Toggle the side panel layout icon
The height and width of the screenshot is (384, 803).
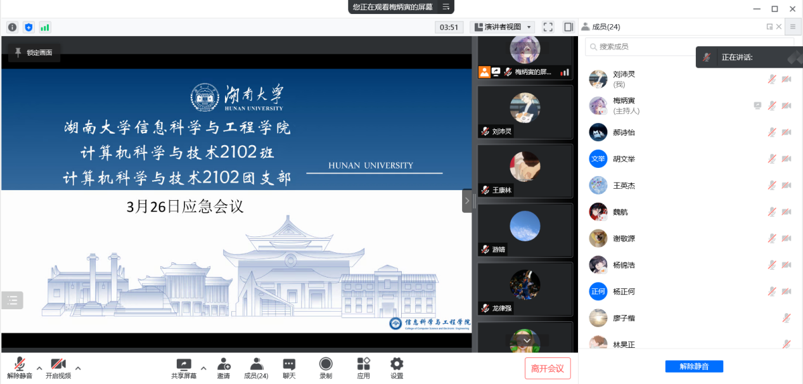coord(569,27)
